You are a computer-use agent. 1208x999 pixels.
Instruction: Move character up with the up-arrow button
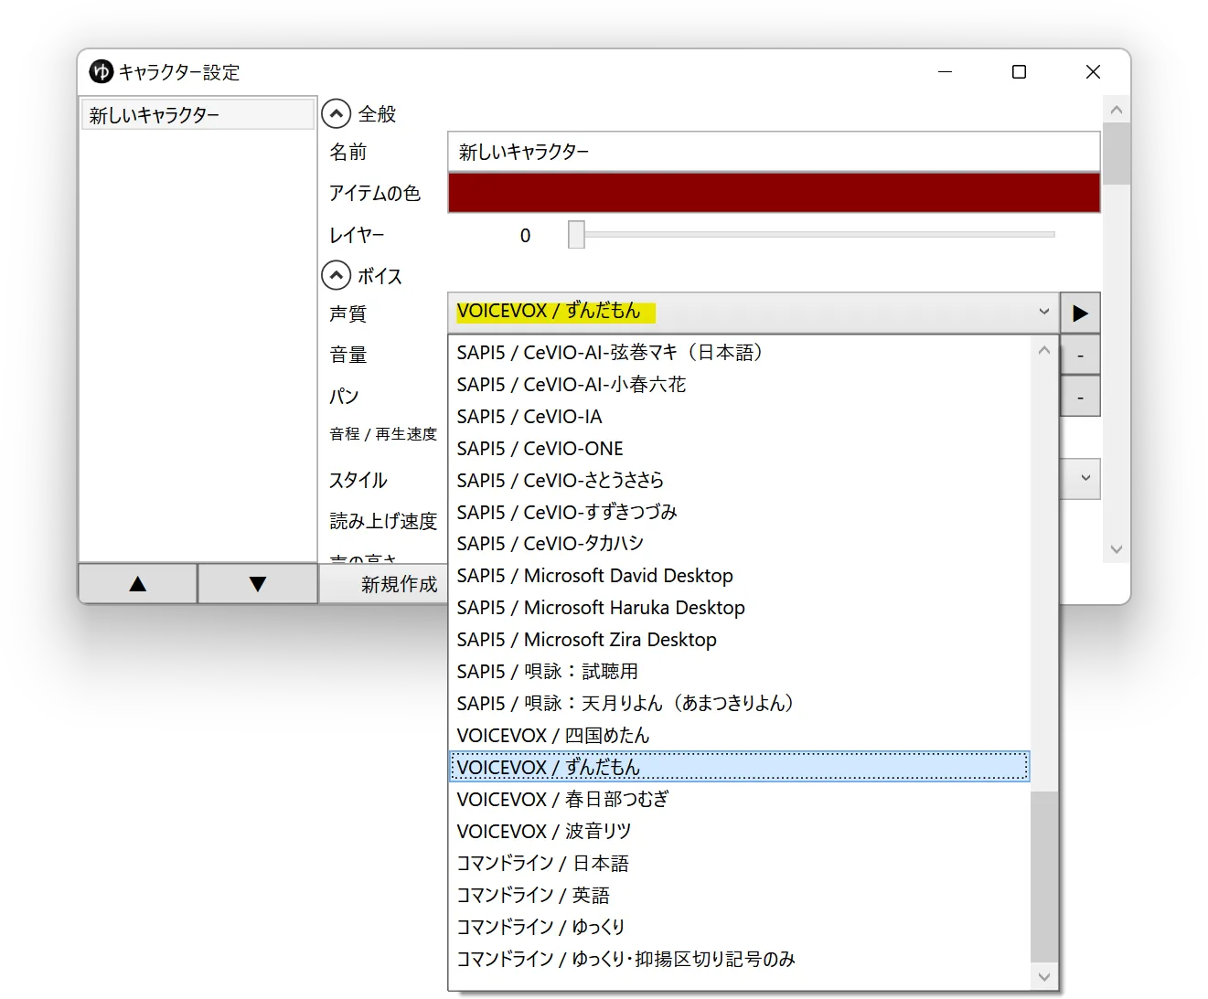[138, 584]
